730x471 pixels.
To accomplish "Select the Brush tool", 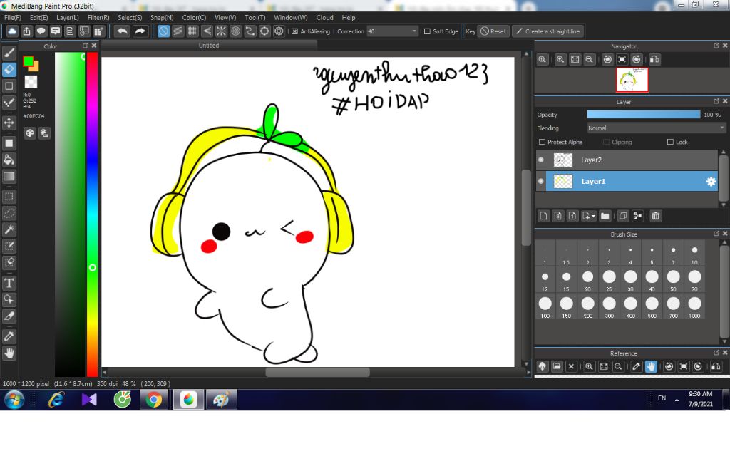I will (x=9, y=53).
